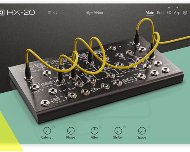Click the HX-20 title text
Viewport: 190px width, 152px height.
point(21,13)
